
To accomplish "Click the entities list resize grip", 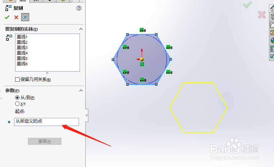I will 47,73.
